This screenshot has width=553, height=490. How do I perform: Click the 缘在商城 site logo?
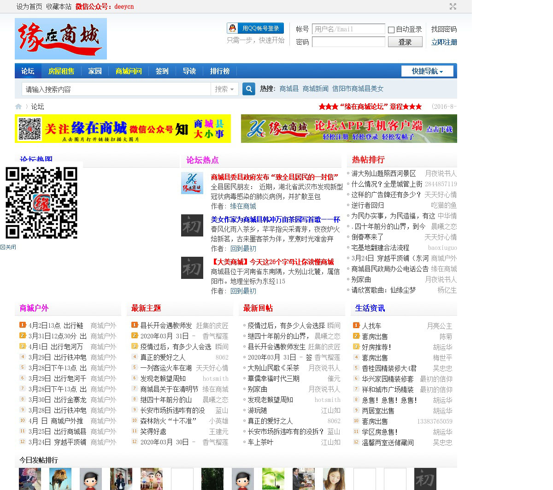61,39
